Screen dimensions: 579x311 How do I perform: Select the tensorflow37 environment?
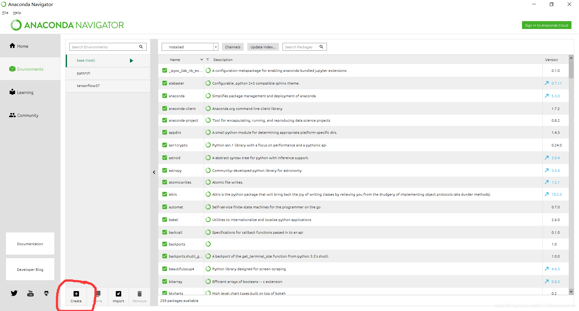(108, 86)
